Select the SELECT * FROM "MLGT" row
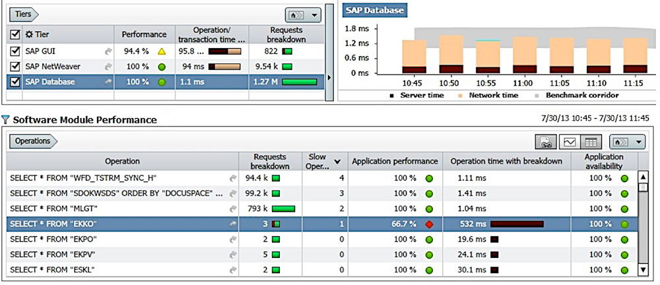This screenshot has height=285, width=660. (x=322, y=208)
